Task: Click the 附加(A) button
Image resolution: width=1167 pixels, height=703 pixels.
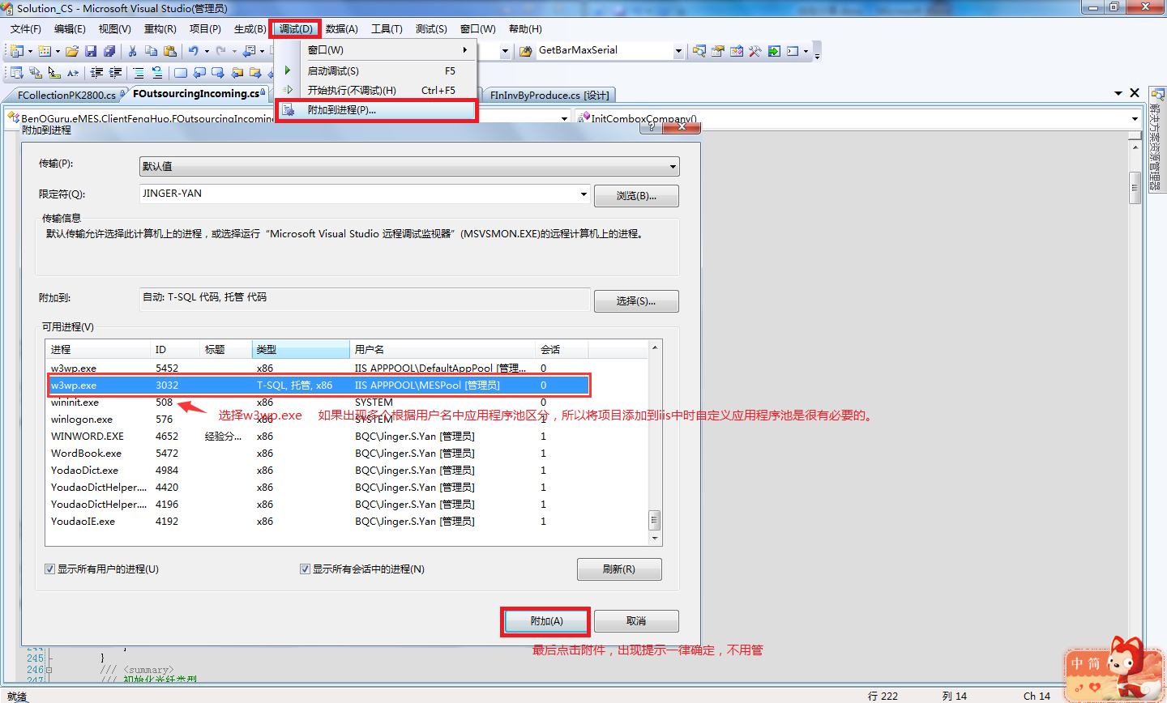Action: click(546, 621)
